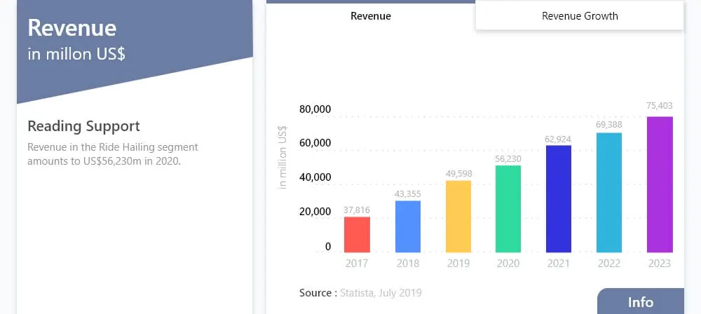Click the 62,924 value label
The height and width of the screenshot is (314, 701).
pos(558,139)
